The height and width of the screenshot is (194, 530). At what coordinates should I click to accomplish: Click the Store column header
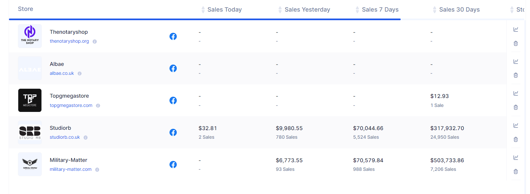(26, 9)
